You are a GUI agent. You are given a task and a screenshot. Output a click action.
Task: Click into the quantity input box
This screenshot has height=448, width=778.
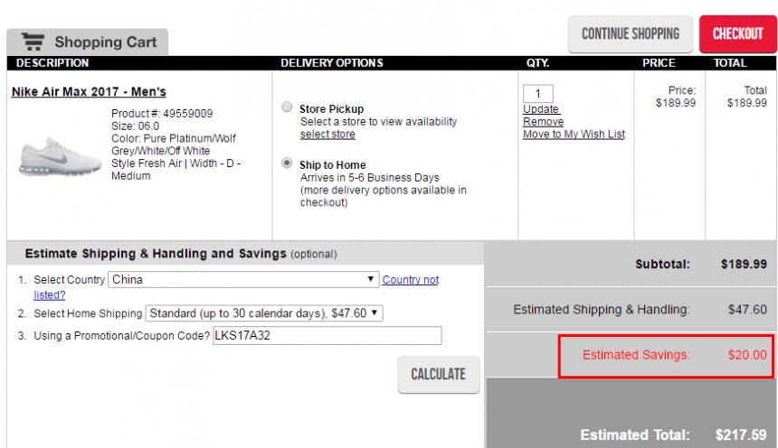[538, 93]
